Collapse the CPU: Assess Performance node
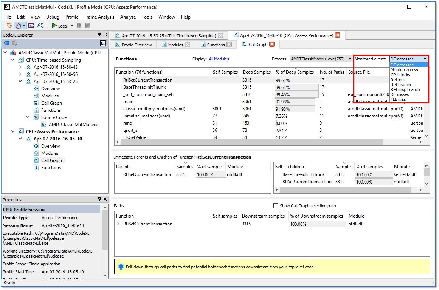The height and width of the screenshot is (290, 439). pyautogui.click(x=12, y=131)
